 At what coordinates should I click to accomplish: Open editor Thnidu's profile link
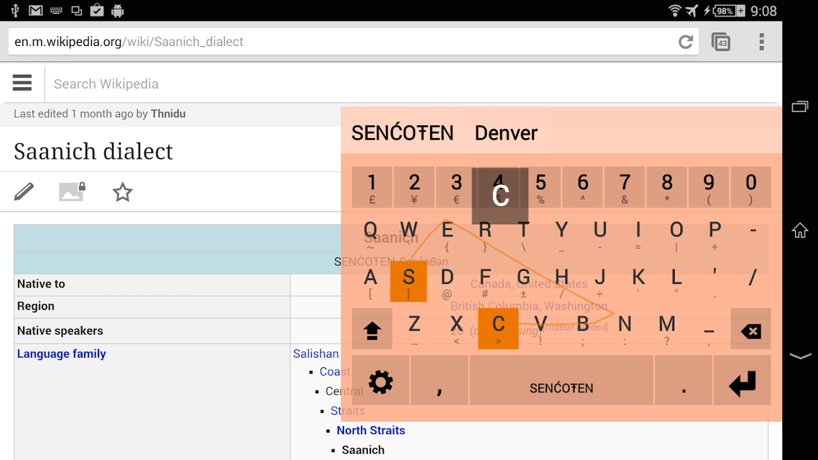[x=168, y=114]
